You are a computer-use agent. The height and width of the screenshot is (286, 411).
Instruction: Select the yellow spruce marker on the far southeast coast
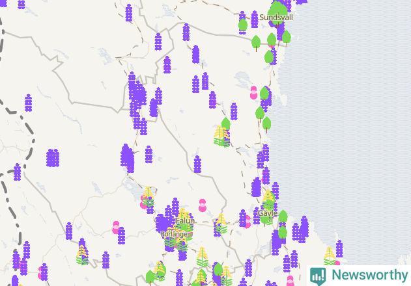(x=329, y=256)
